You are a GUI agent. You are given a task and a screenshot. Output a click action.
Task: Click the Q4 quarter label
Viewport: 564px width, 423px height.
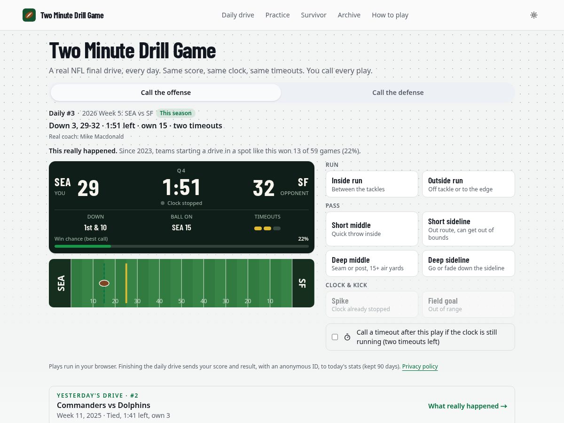tap(181, 171)
